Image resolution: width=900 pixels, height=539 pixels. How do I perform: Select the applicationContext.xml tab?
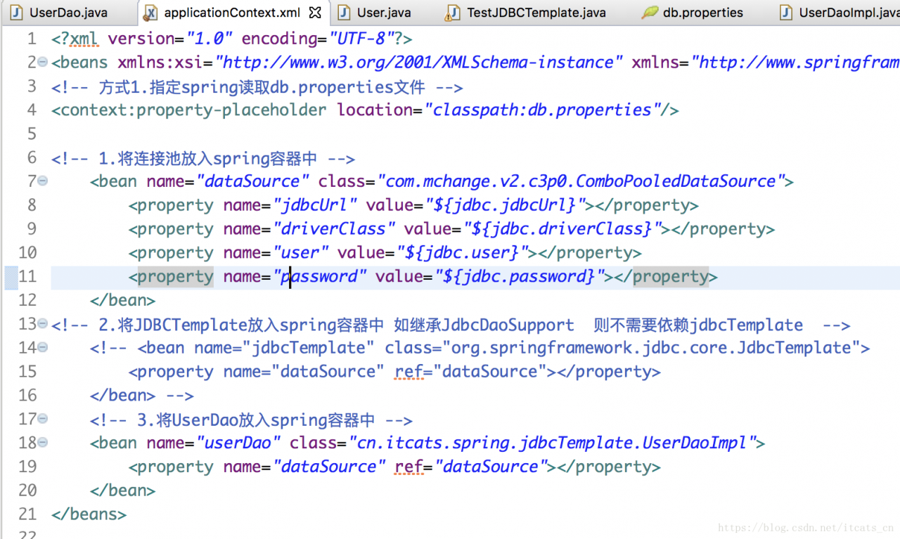[232, 13]
